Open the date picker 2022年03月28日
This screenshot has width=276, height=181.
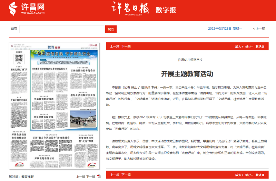[220, 29]
